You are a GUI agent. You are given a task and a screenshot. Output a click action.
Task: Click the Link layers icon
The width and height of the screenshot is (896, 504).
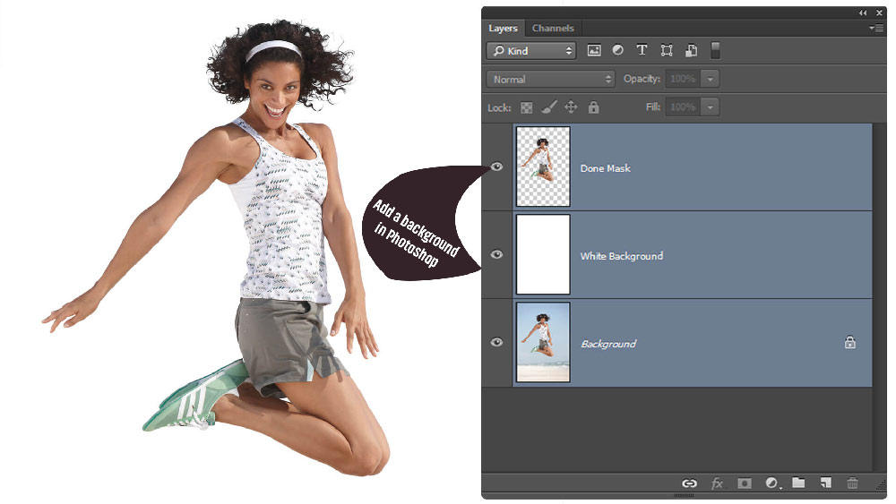coord(690,483)
